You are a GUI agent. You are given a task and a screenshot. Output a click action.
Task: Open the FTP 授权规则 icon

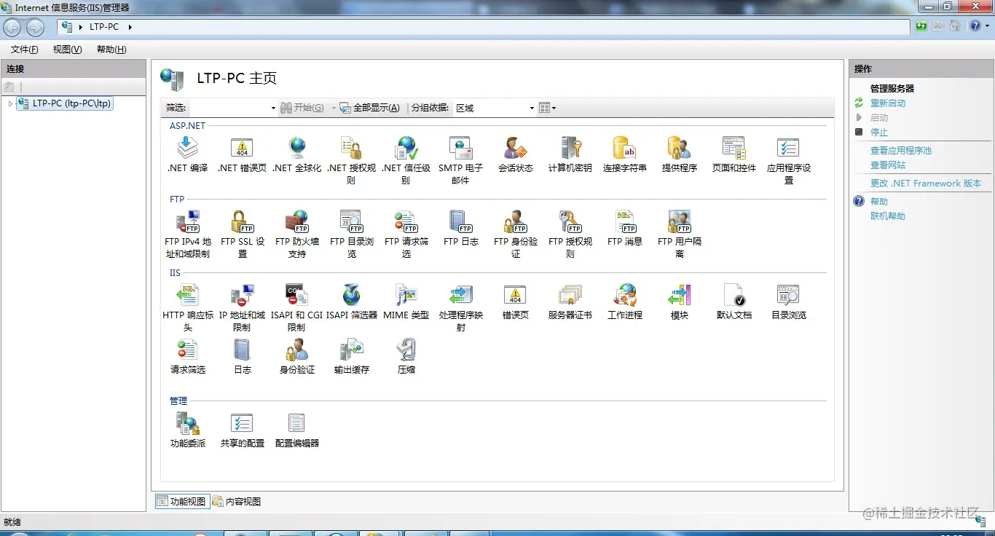click(570, 221)
